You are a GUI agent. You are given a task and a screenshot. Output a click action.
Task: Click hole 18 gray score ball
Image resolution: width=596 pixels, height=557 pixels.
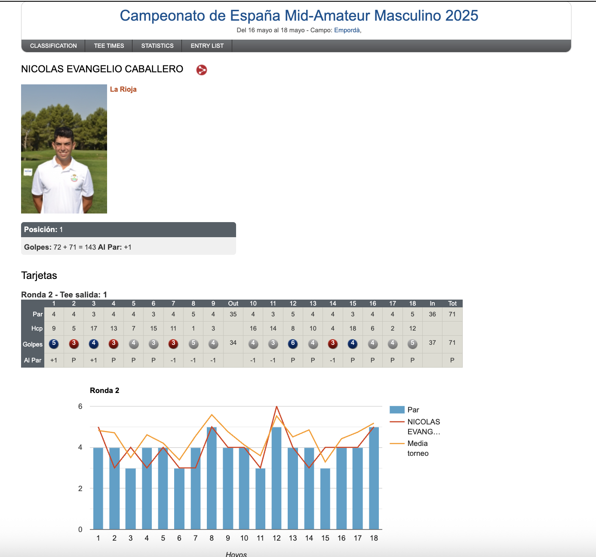click(412, 343)
